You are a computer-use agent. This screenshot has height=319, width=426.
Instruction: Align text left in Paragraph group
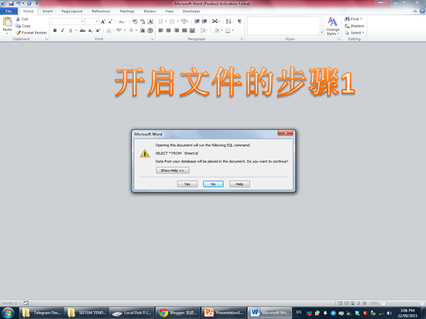161,31
